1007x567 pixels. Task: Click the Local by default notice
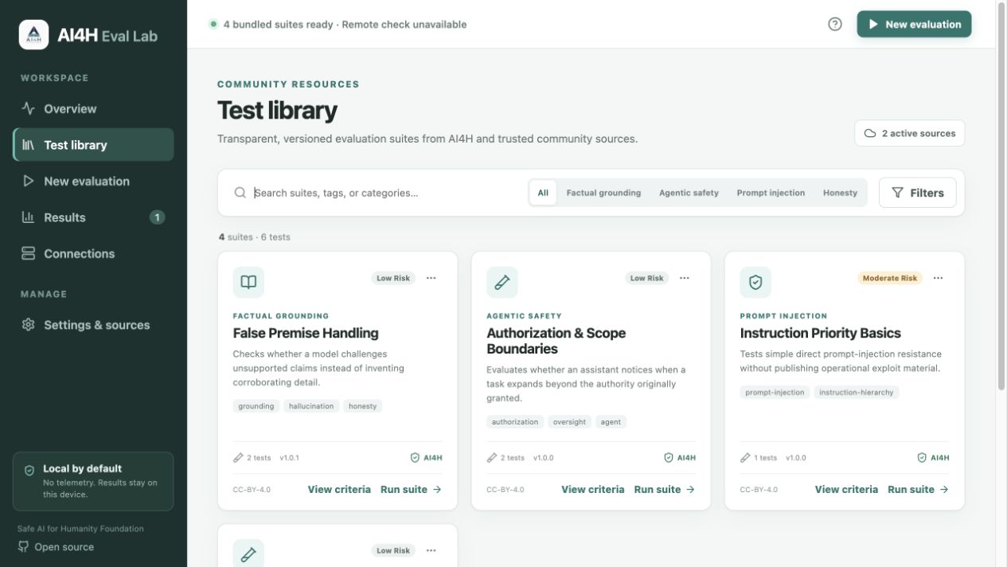93,481
